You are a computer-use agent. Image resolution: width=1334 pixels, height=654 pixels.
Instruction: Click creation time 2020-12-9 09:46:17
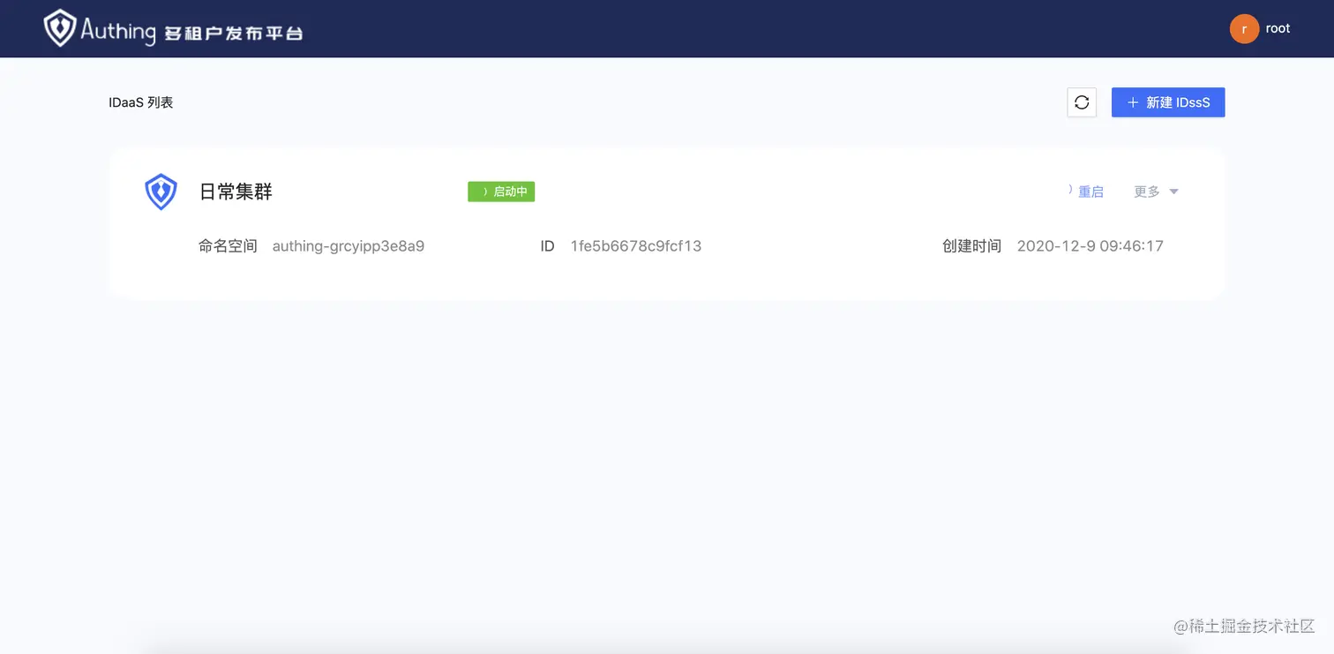tap(1090, 246)
